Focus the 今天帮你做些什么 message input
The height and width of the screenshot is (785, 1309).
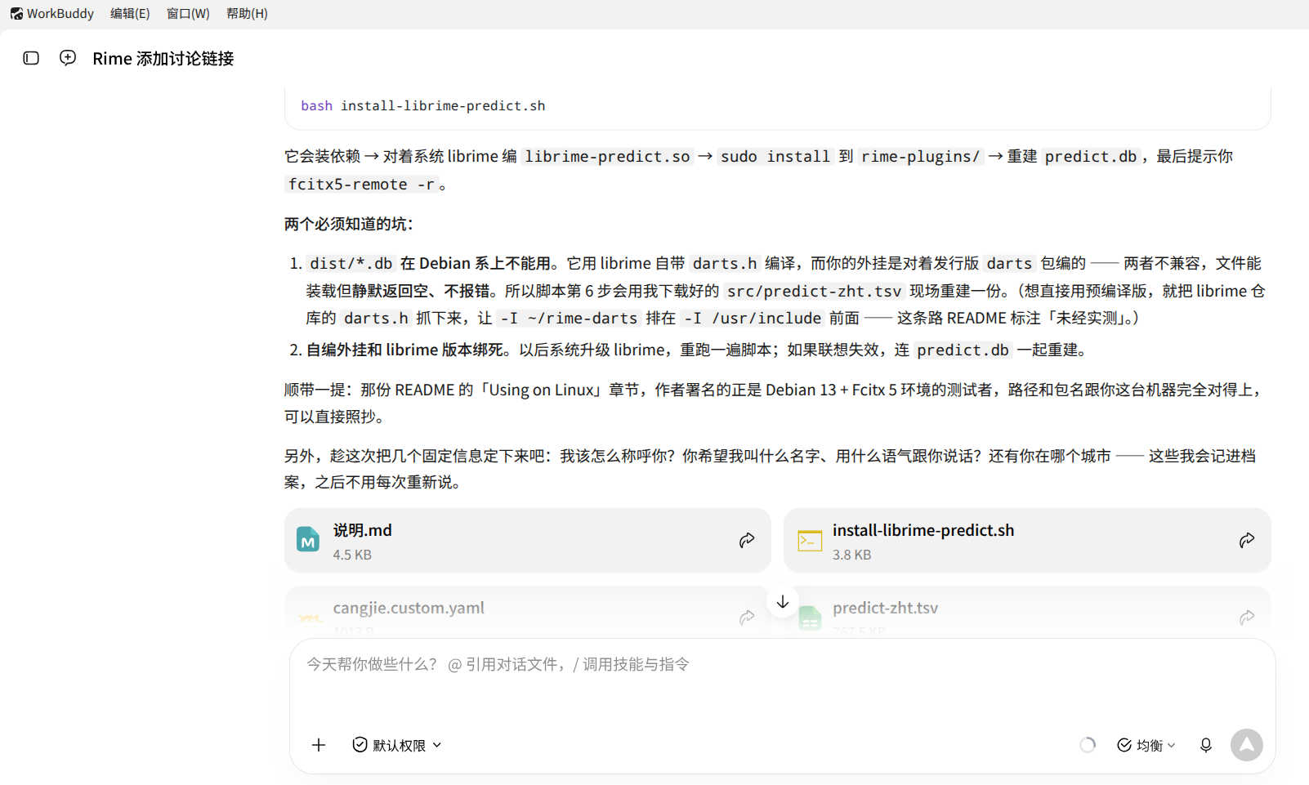pos(782,665)
